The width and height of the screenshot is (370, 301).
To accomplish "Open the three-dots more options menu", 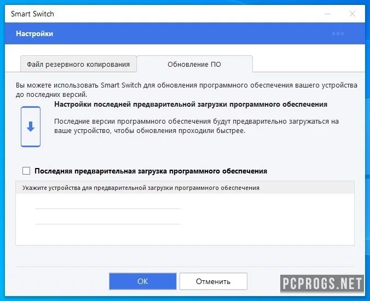I will pos(338,34).
